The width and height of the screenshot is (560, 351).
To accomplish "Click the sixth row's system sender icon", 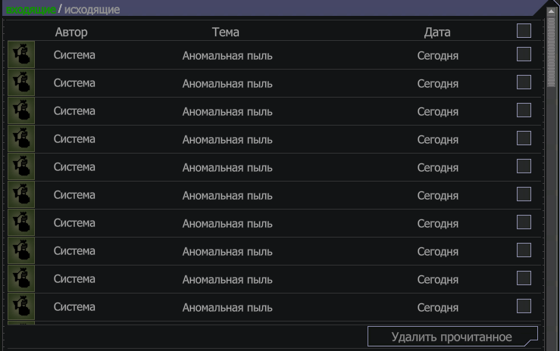I will pyautogui.click(x=21, y=194).
